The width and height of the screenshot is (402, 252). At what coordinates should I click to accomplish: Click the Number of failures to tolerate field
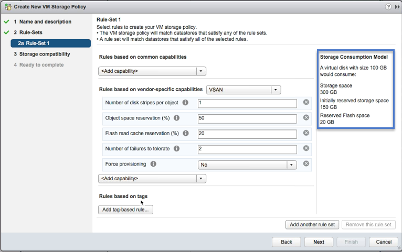pos(247,149)
